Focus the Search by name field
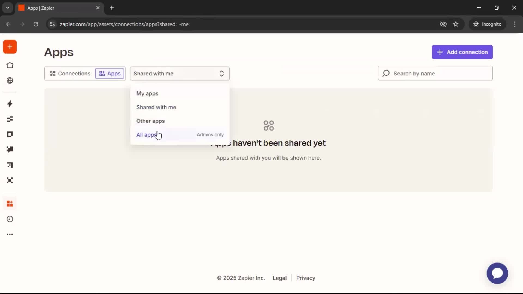The height and width of the screenshot is (294, 523). pyautogui.click(x=435, y=73)
